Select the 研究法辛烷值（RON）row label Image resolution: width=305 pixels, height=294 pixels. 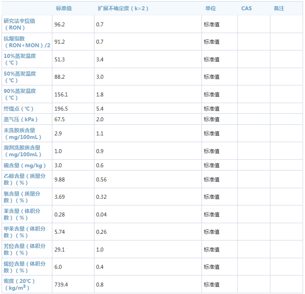click(19, 24)
